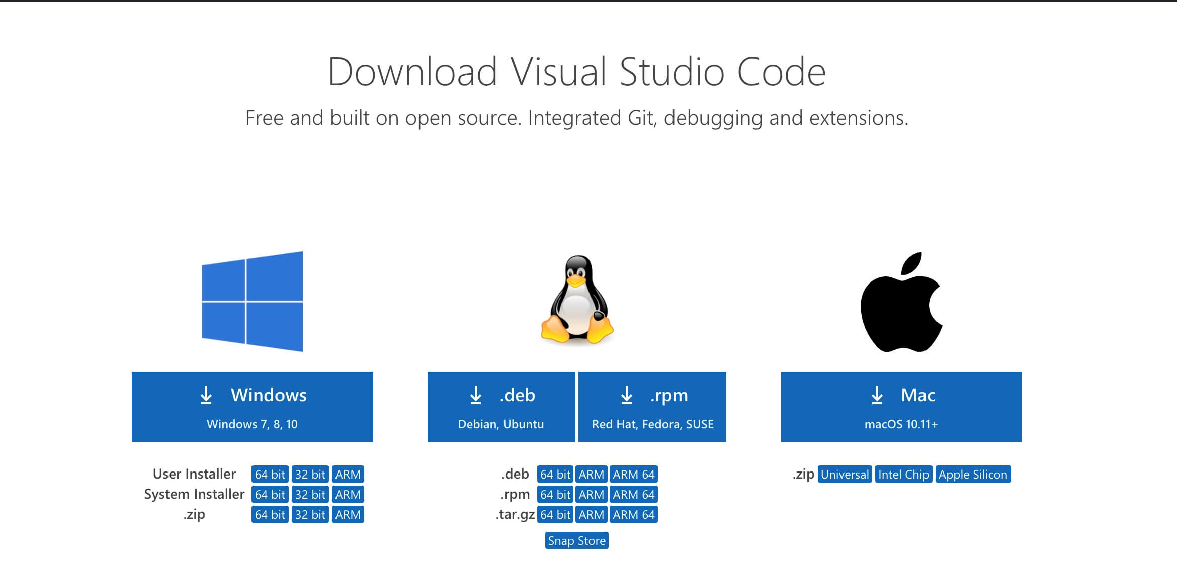
Task: Download Windows 7, 8, 10 build
Action: [x=253, y=407]
